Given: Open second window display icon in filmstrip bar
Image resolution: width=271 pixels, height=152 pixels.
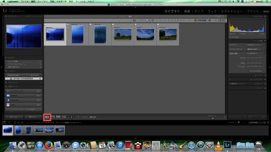Looking at the screenshot, I should coord(9,122).
